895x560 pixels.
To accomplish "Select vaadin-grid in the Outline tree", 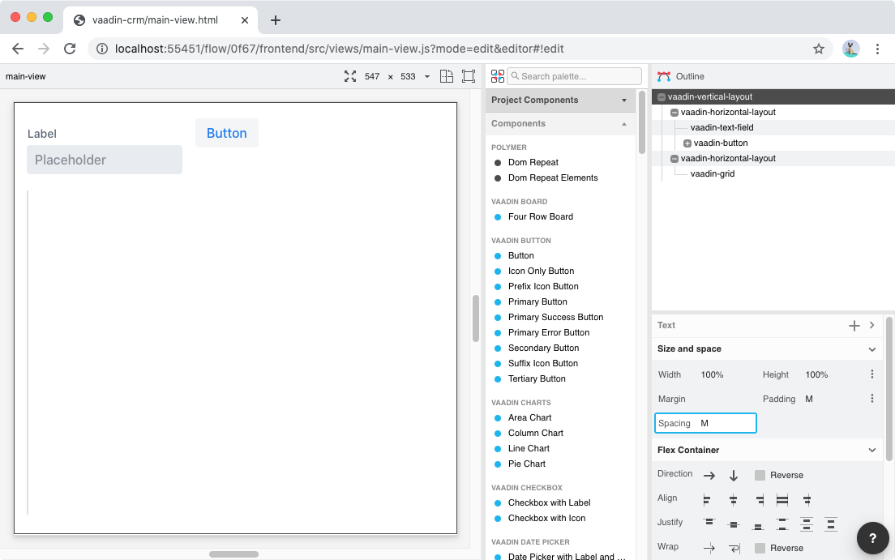I will (712, 173).
